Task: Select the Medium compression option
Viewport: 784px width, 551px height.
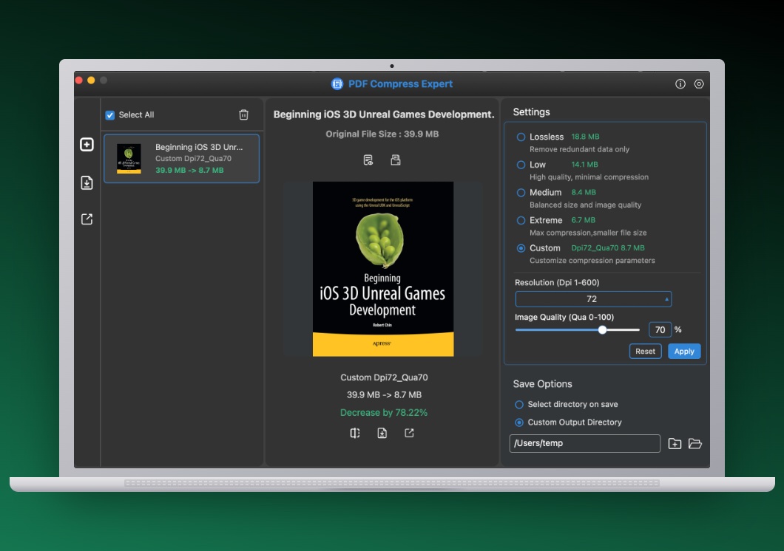Action: click(521, 193)
